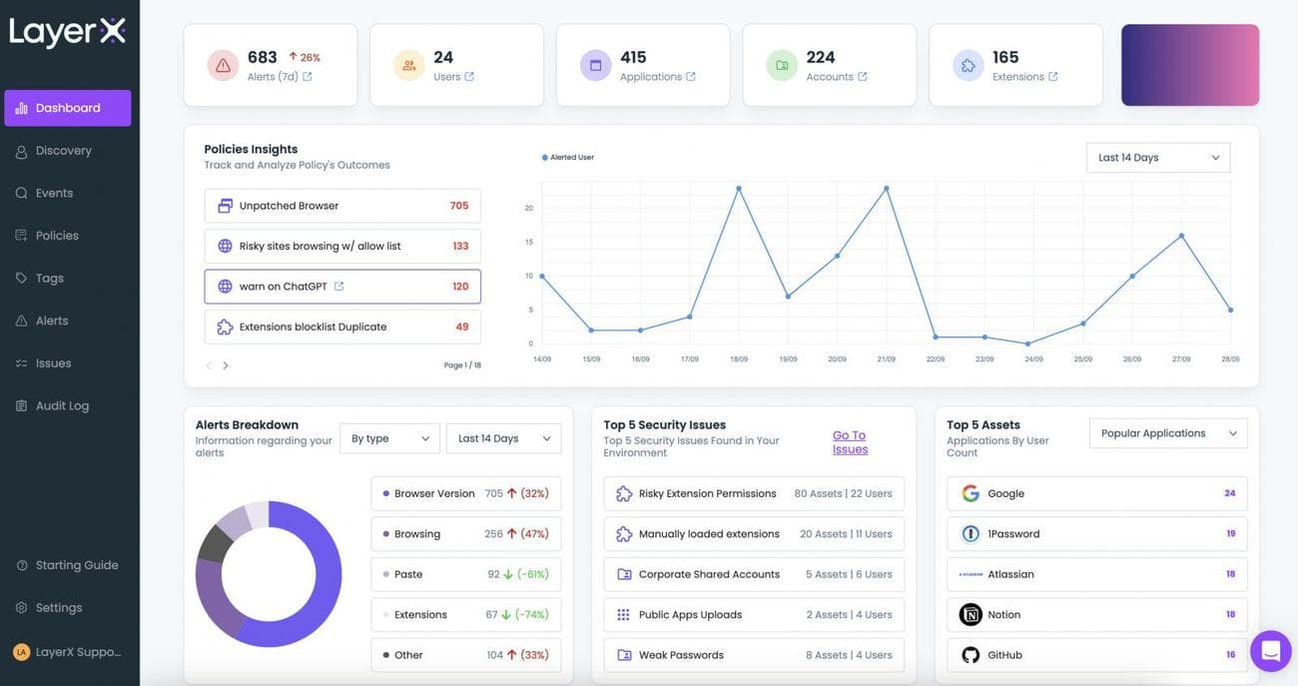Open the Last 14 Days dropdown in Policies Insights
Image resolution: width=1298 pixels, height=686 pixels.
pyautogui.click(x=1158, y=155)
